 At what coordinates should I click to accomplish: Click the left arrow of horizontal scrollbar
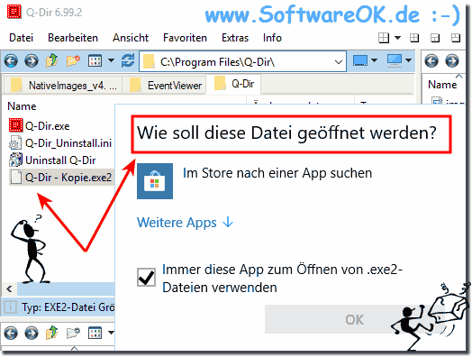tap(9, 288)
